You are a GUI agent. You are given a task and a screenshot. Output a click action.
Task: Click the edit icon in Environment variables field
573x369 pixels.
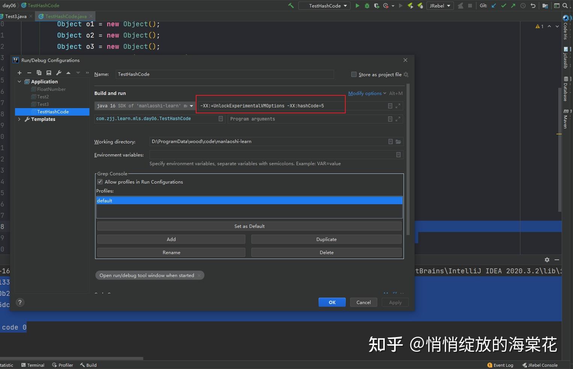pyautogui.click(x=398, y=155)
